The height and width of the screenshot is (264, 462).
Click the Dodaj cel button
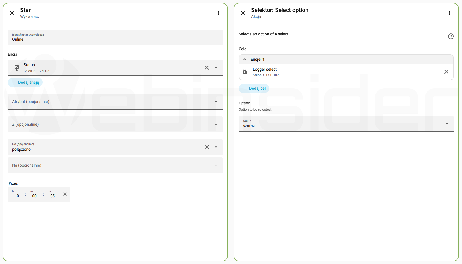pyautogui.click(x=254, y=88)
